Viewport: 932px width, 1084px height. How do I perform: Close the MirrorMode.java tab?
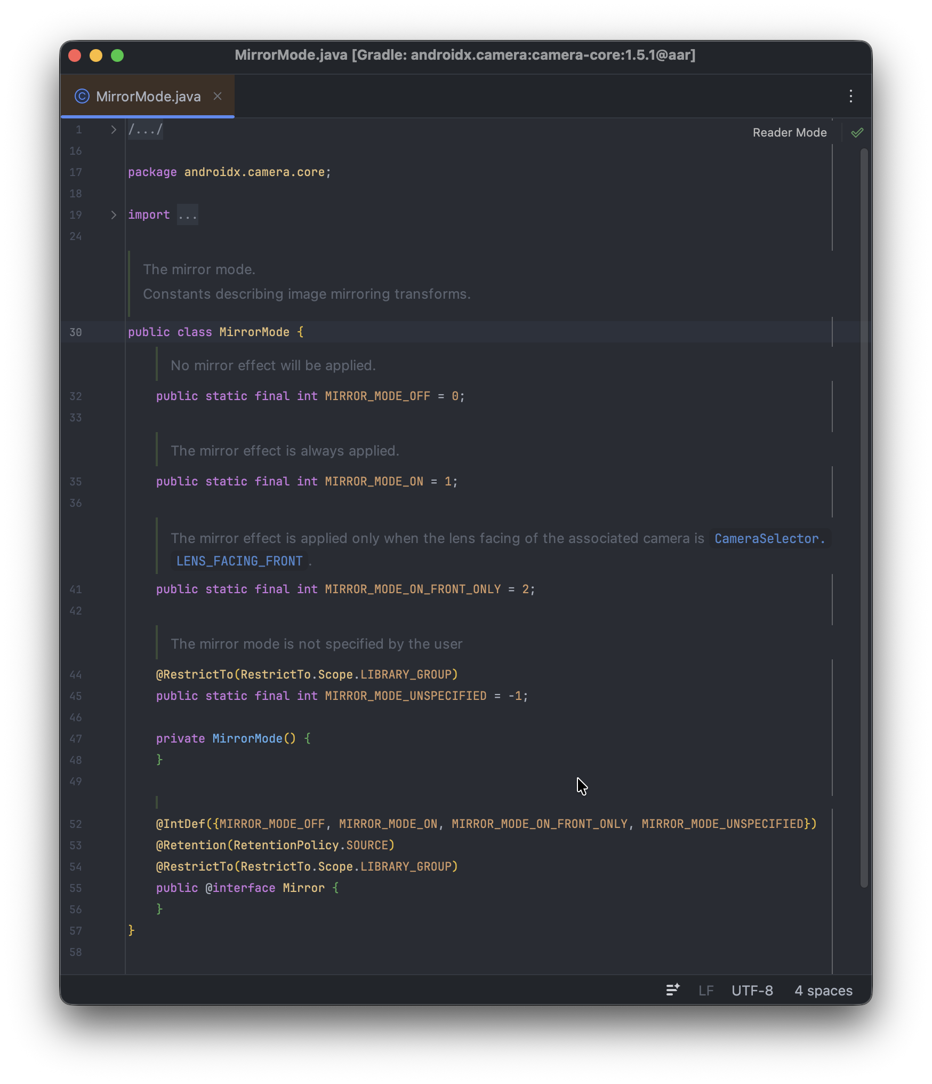(x=218, y=96)
